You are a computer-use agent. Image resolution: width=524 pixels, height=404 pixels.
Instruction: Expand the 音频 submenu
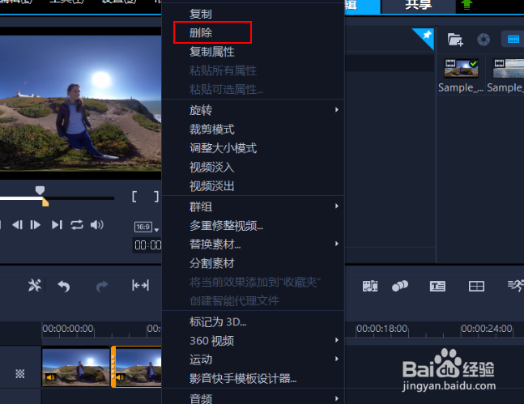(253, 398)
